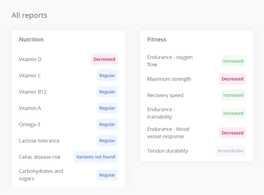Select the Vitamin D row label

coord(30,59)
